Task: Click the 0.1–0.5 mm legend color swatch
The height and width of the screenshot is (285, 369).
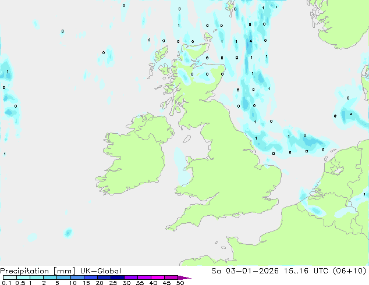Action: click(x=10, y=277)
